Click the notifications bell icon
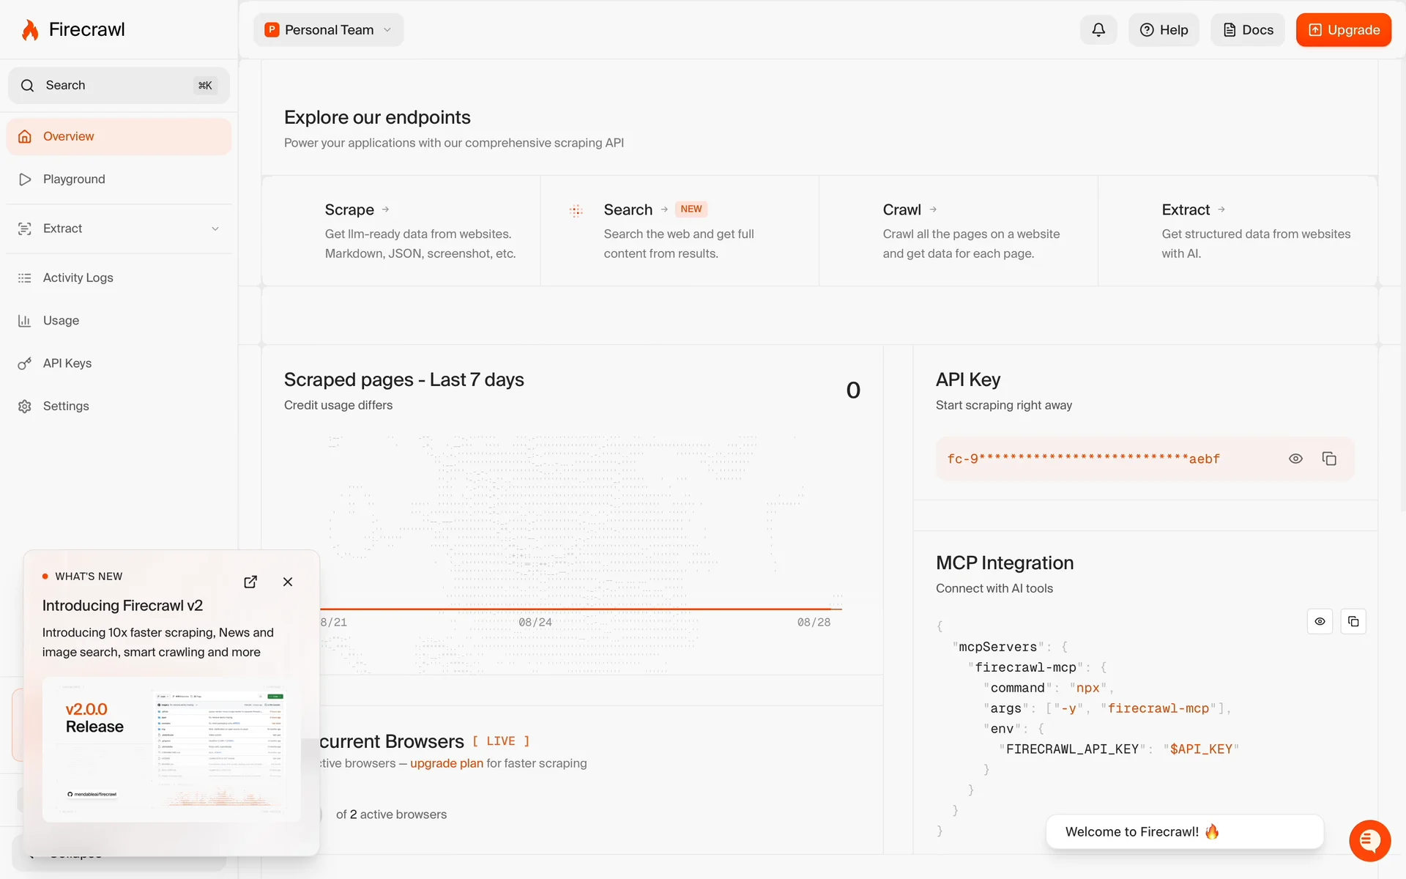1406x879 pixels. 1098,30
